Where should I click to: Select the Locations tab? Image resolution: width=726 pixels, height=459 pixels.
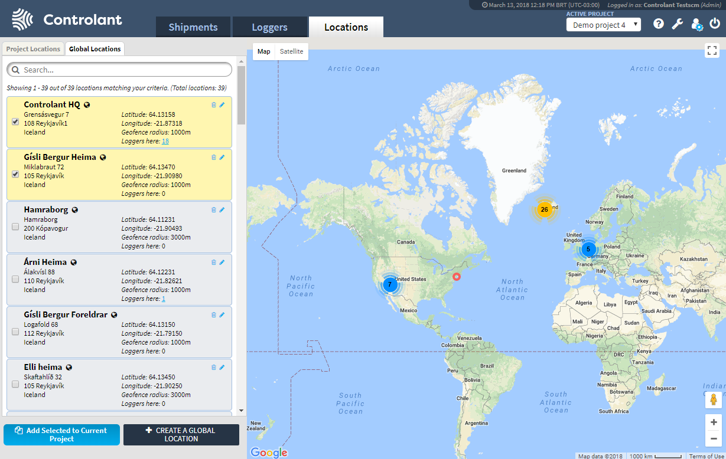pos(346,27)
